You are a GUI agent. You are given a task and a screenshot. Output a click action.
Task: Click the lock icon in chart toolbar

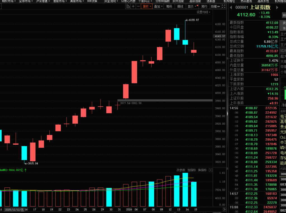coord(128,6)
